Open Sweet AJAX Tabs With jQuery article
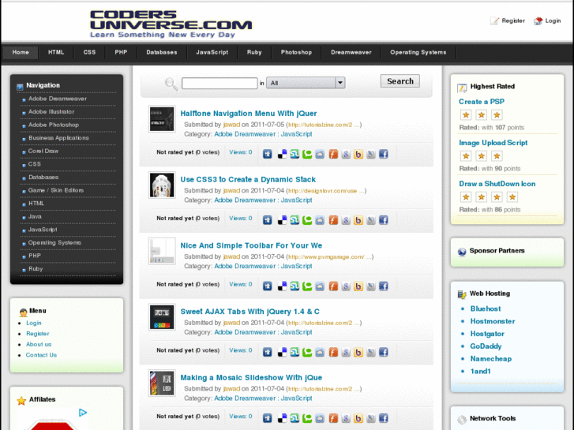 (x=249, y=312)
